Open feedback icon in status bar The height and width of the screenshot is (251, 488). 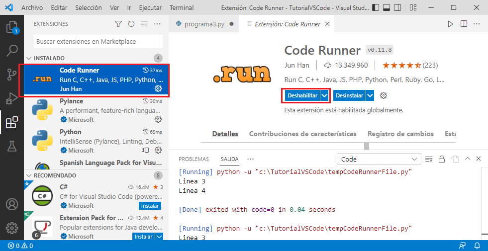pyautogui.click(x=463, y=246)
